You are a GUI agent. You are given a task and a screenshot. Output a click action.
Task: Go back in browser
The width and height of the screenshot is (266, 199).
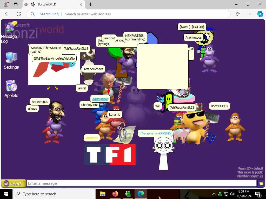pyautogui.click(x=7, y=14)
